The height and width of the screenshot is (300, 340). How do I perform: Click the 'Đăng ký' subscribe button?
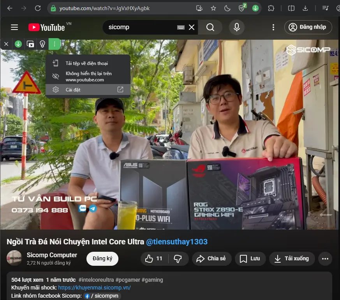coord(102,258)
